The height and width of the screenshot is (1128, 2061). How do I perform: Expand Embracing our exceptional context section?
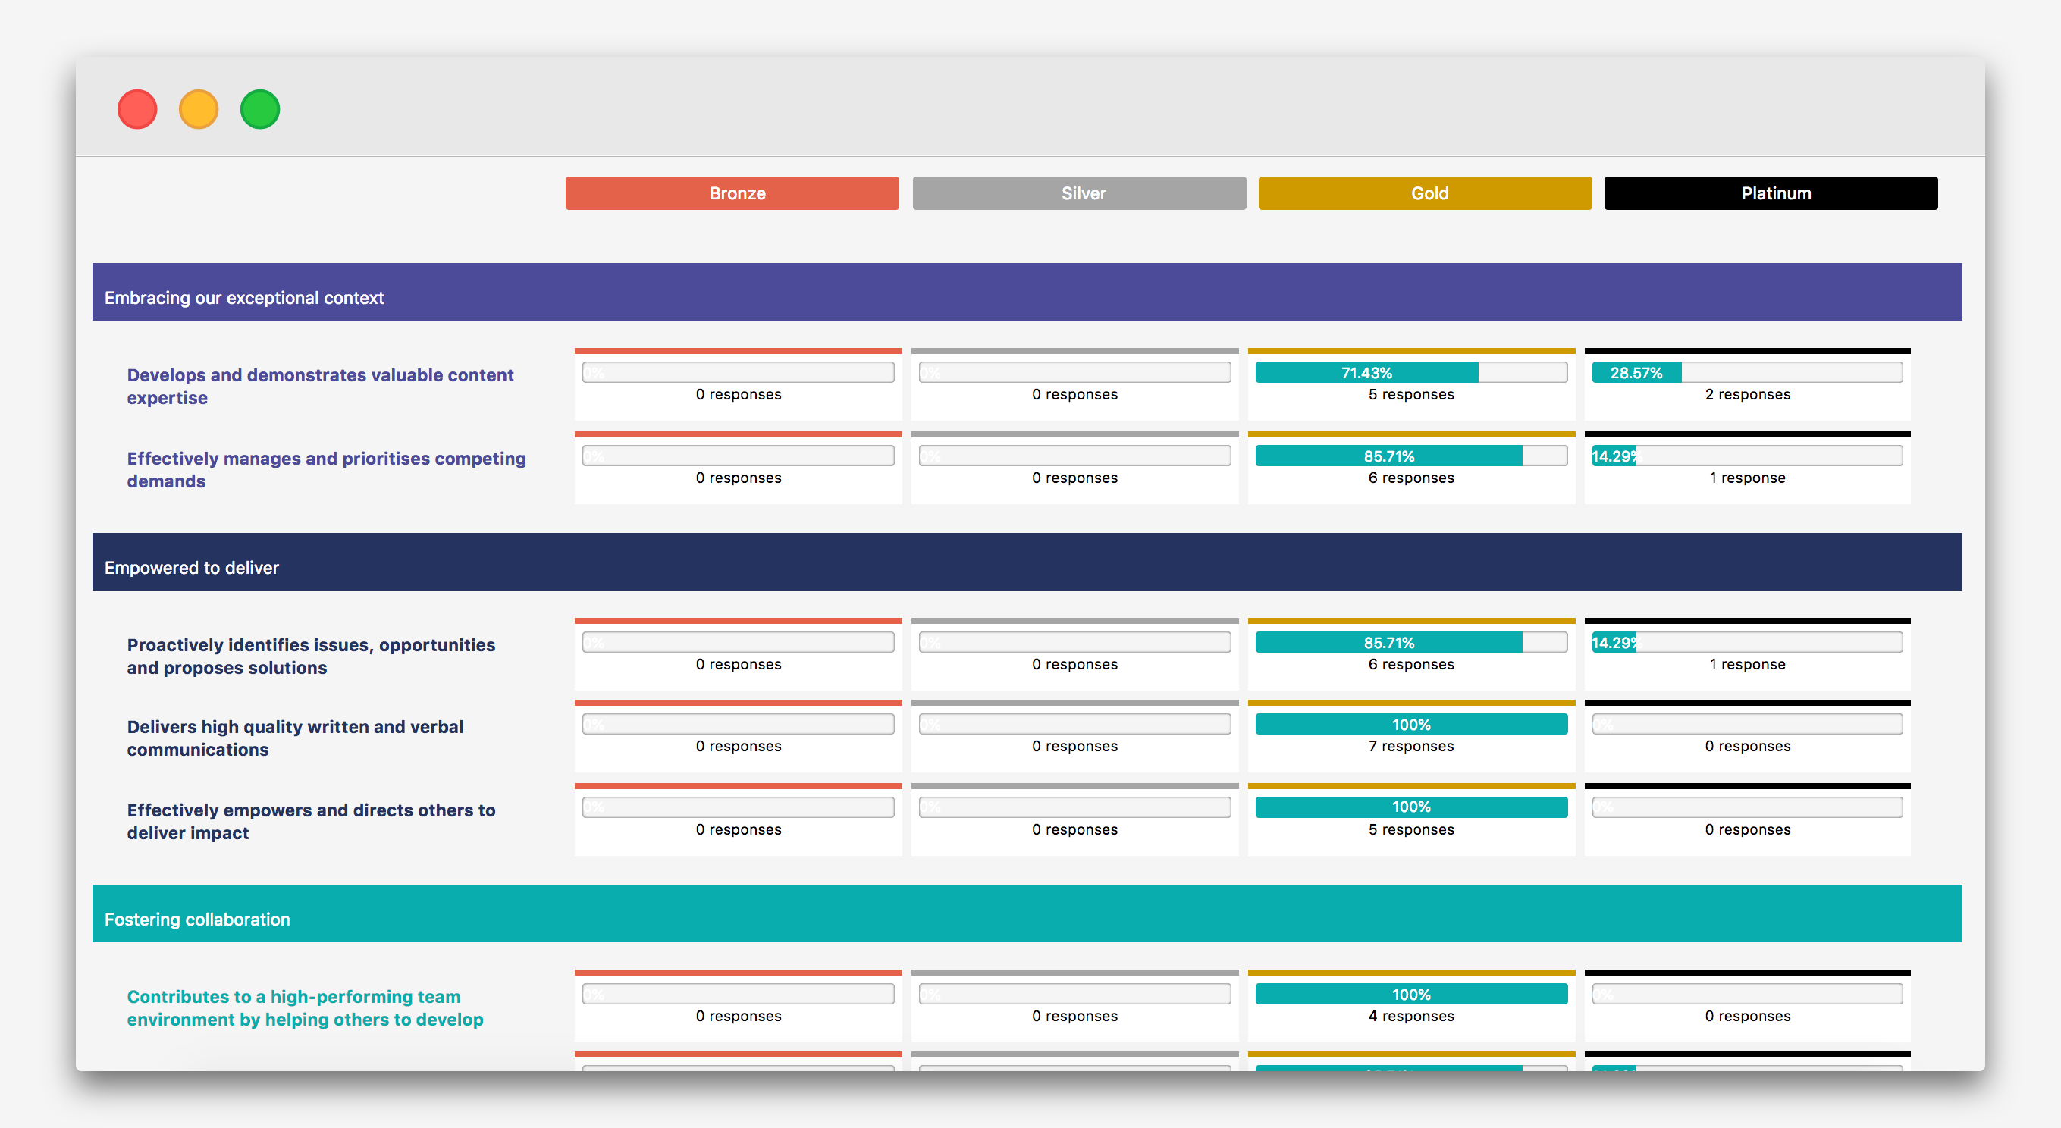coord(1027,293)
